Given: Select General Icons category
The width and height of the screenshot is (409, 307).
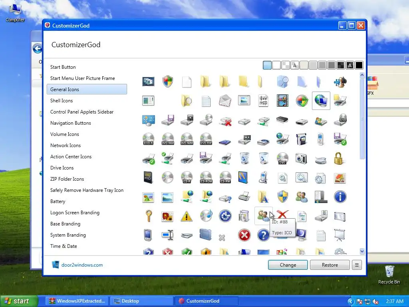Looking at the screenshot, I should tap(87, 89).
